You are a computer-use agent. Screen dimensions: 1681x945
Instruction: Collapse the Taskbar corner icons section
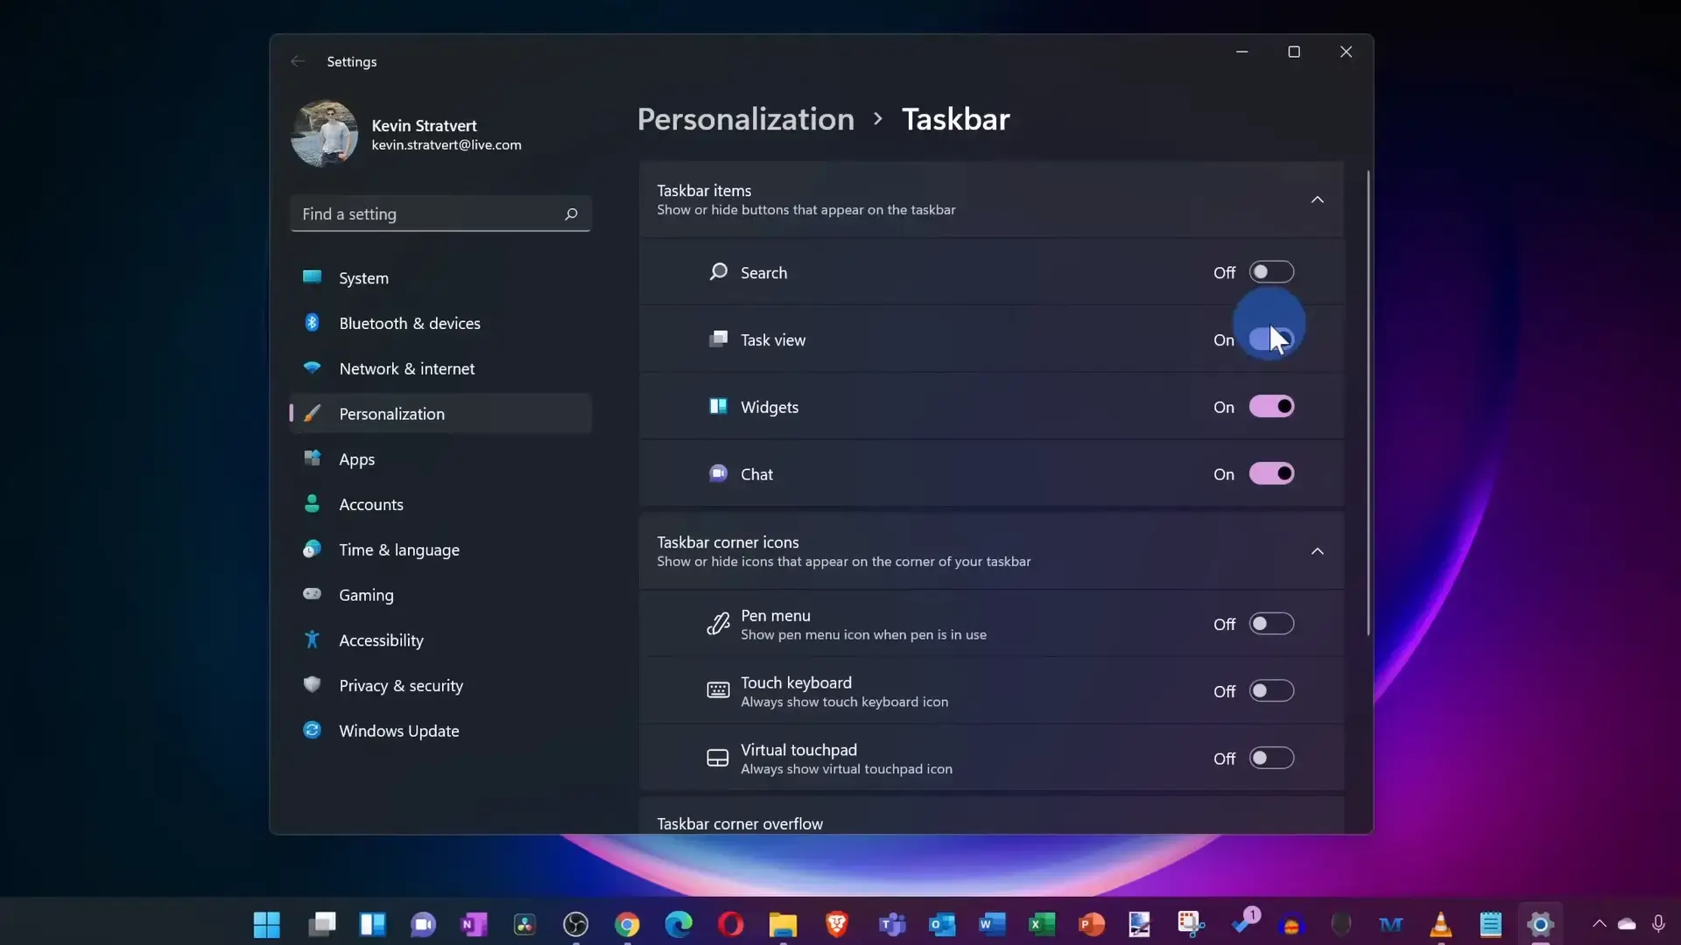[1317, 551]
